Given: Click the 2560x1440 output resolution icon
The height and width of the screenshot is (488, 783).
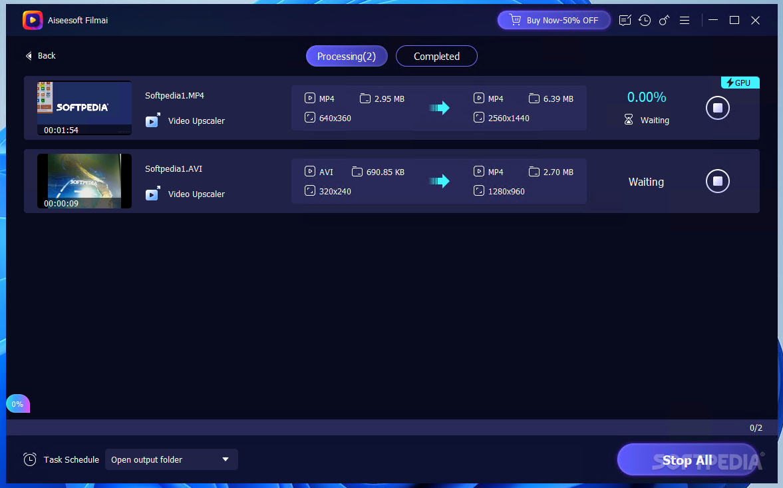Looking at the screenshot, I should pyautogui.click(x=478, y=117).
